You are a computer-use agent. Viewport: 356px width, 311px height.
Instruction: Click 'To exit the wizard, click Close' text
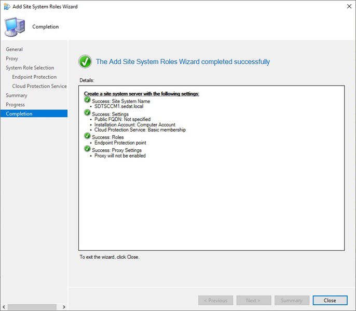point(109,257)
